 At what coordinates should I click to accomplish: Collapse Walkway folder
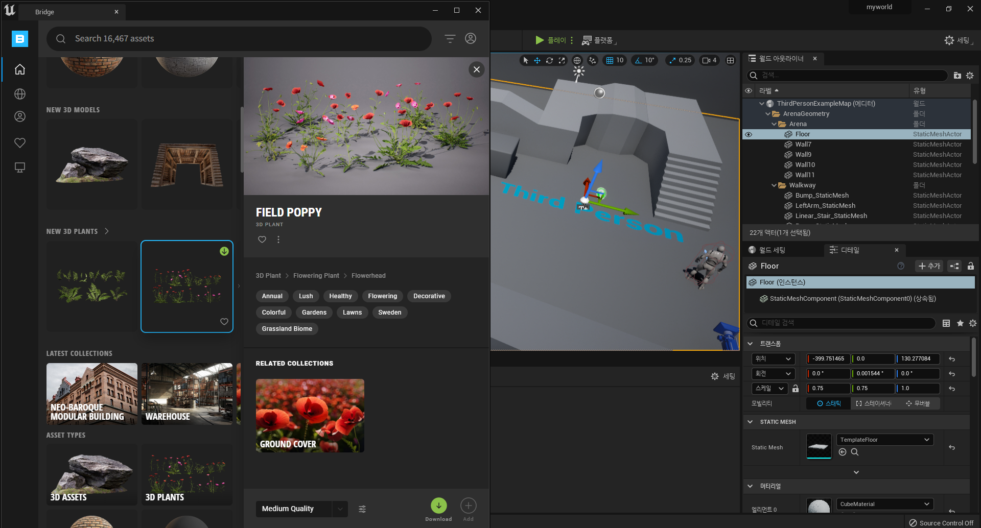[774, 185]
